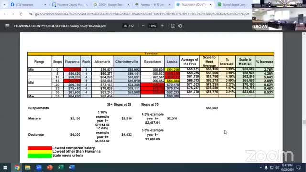Open the tab search dropdown arrow
This screenshot has height=172, width=306.
pos(4,4)
